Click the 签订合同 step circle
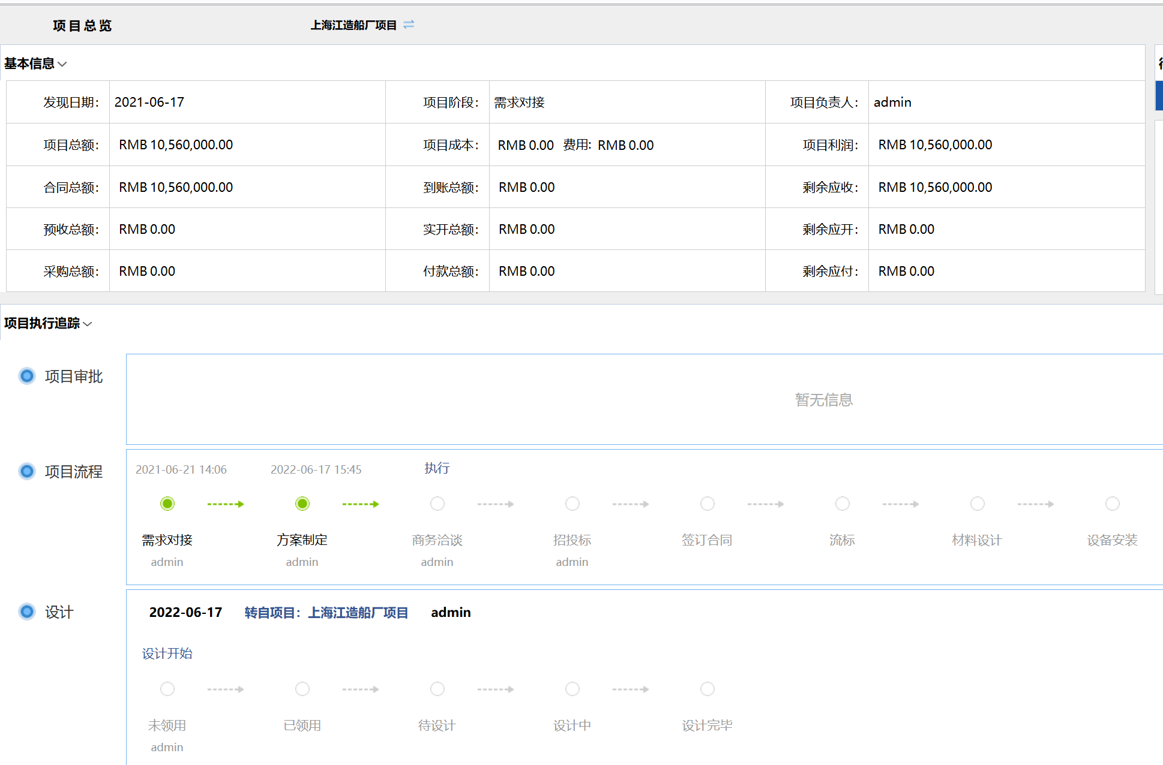 [x=708, y=504]
